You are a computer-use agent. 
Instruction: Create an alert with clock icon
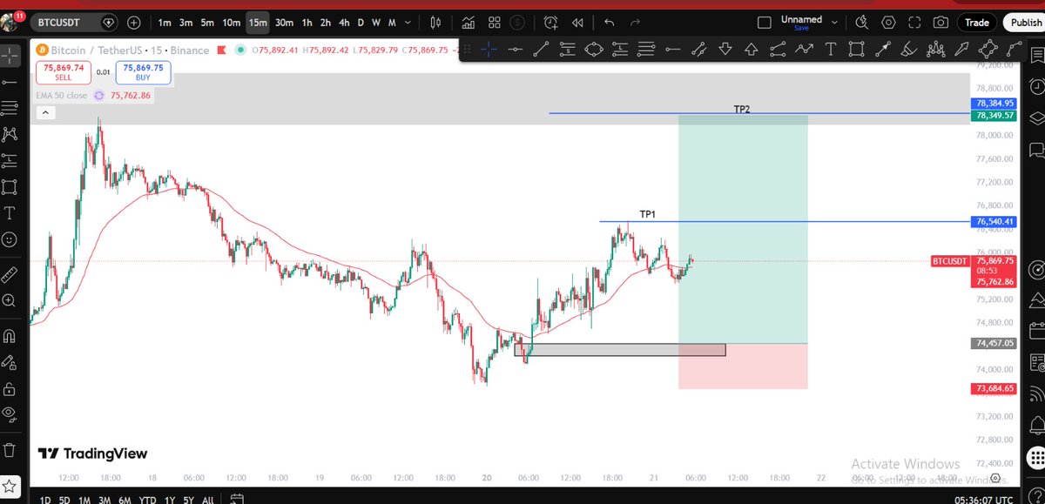550,23
